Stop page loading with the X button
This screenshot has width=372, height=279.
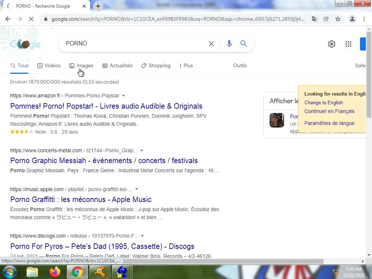(31, 19)
